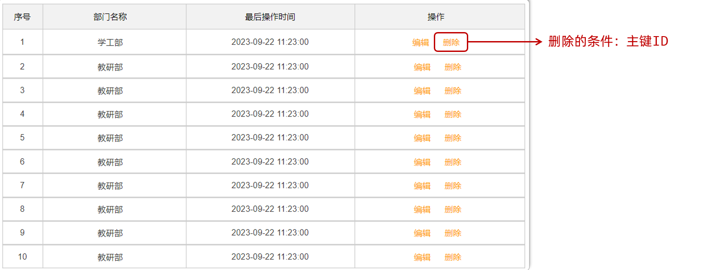Click the 序号 column header
The width and height of the screenshot is (703, 270).
22,17
